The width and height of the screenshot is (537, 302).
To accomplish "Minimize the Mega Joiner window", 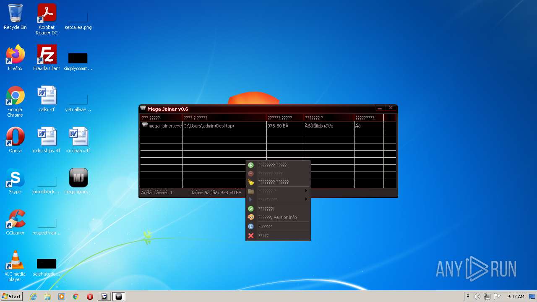I will pyautogui.click(x=380, y=108).
